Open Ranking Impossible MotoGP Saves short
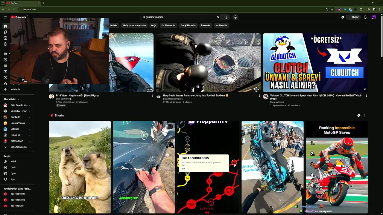The height and width of the screenshot is (215, 383). 337,167
